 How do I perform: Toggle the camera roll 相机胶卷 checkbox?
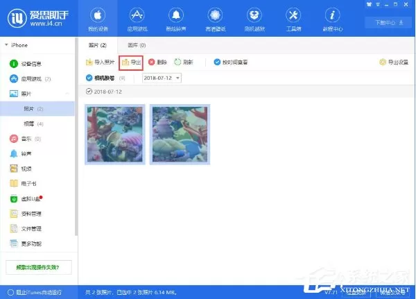pos(89,78)
